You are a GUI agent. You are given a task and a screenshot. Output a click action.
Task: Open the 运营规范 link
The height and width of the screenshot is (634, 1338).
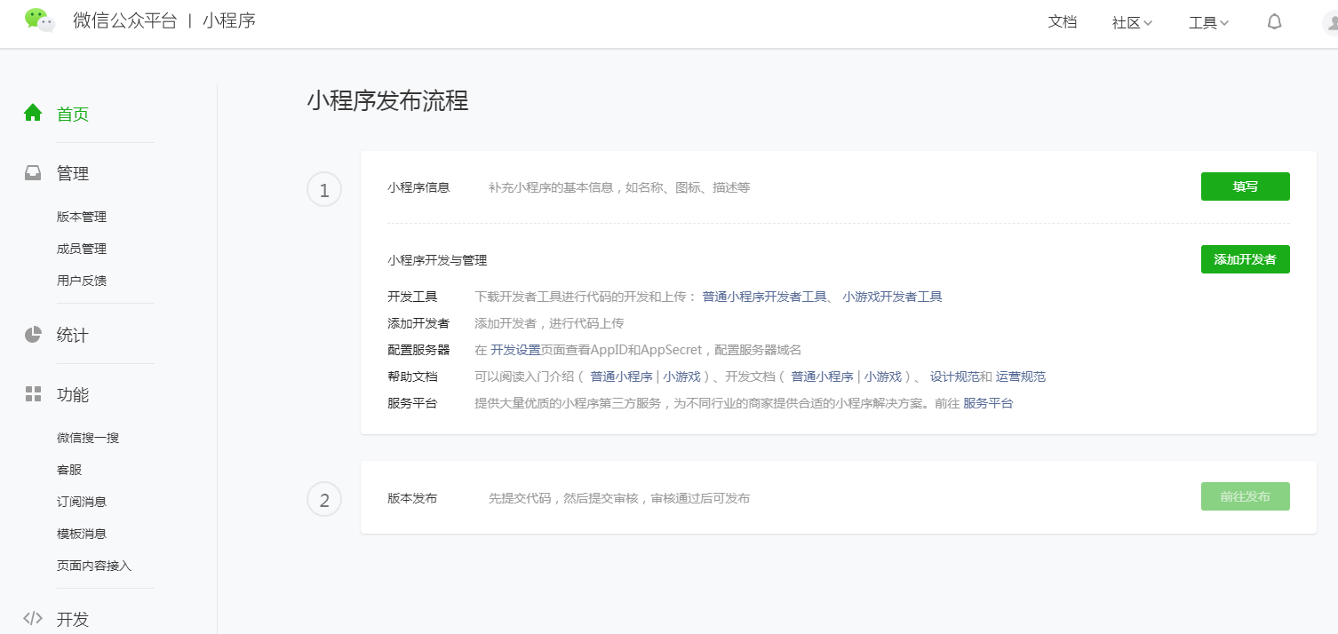coord(1021,376)
